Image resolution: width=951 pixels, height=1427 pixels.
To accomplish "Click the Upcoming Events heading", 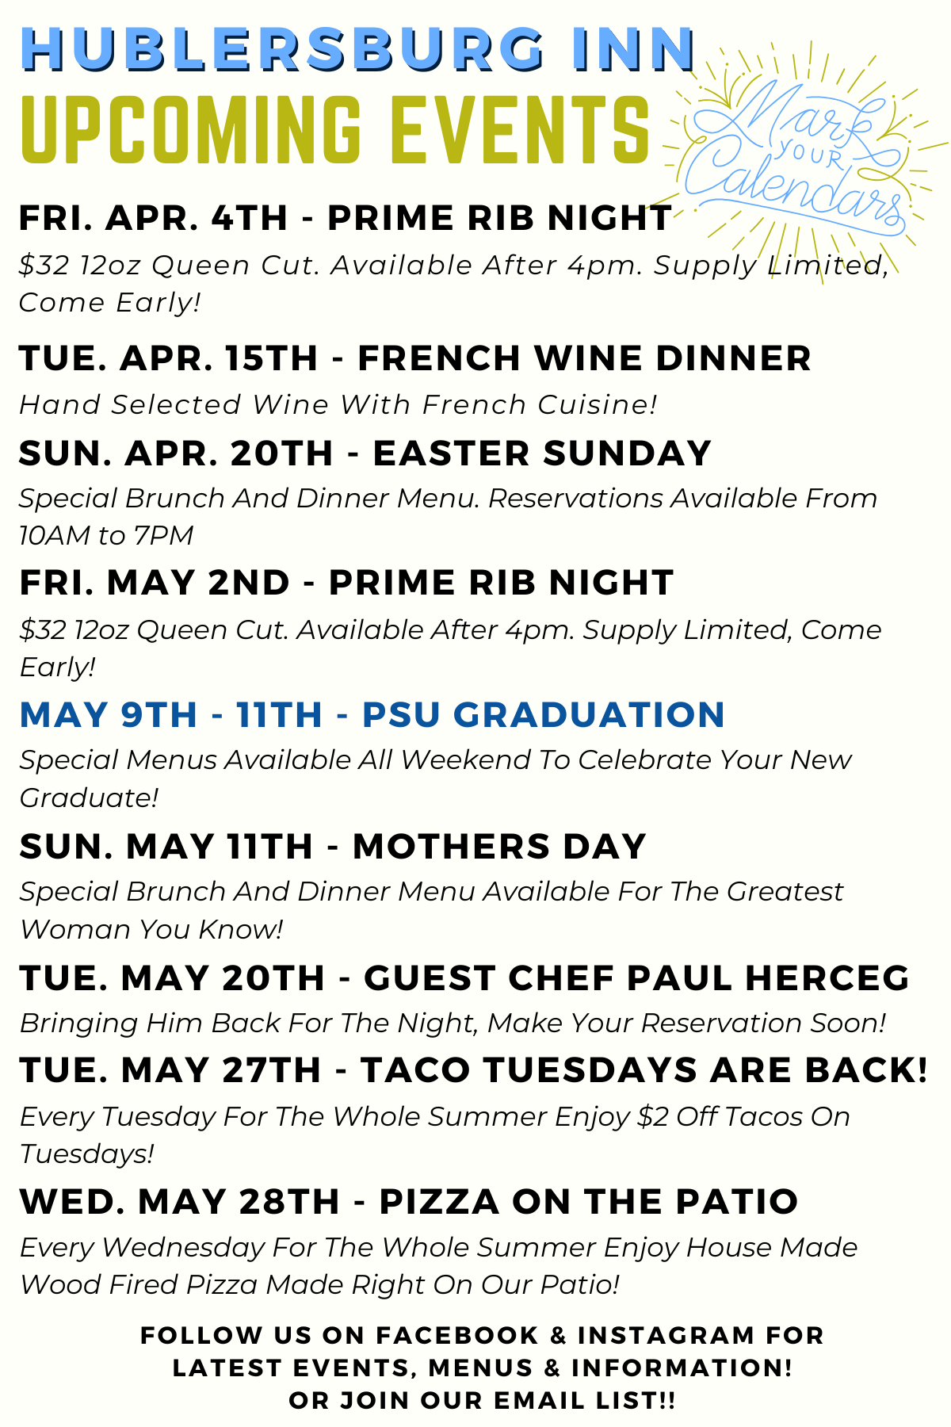I will (x=334, y=130).
